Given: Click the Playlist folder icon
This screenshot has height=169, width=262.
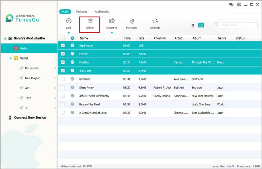Looking at the screenshot, I should 16,58.
